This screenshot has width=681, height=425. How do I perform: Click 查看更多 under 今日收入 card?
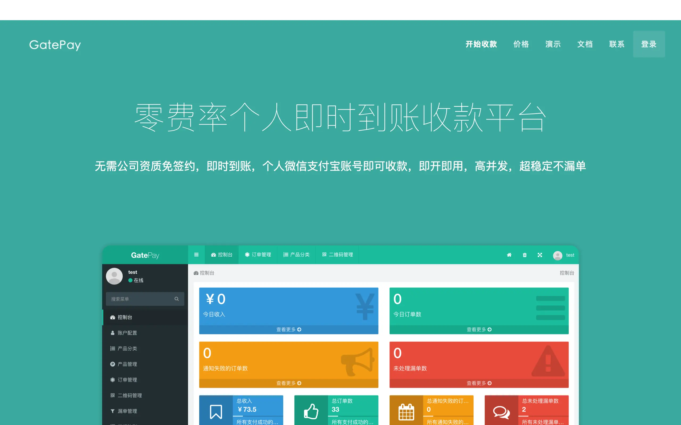(289, 329)
